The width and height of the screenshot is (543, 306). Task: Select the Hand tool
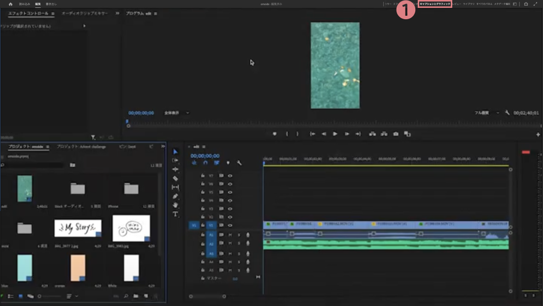175,205
